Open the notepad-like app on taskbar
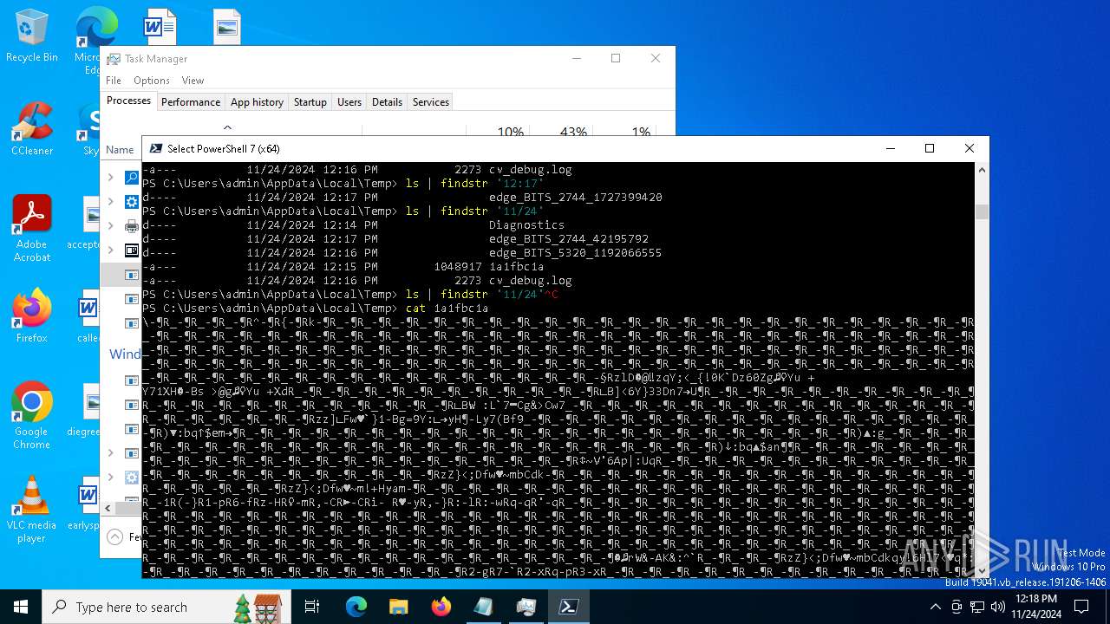 pyautogui.click(x=483, y=607)
